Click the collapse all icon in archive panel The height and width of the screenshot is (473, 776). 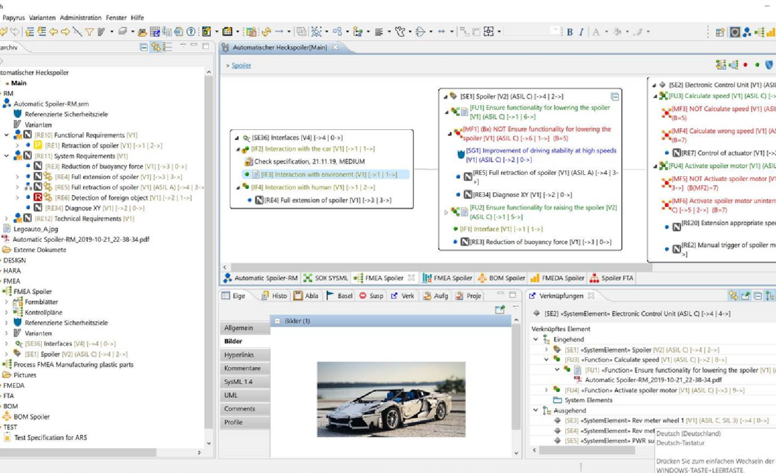click(x=144, y=47)
